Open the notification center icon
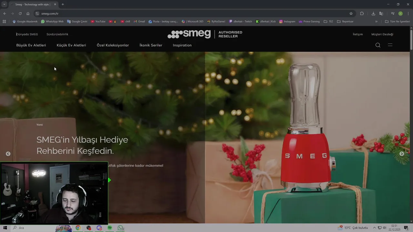This screenshot has height=232, width=413. coord(406,228)
